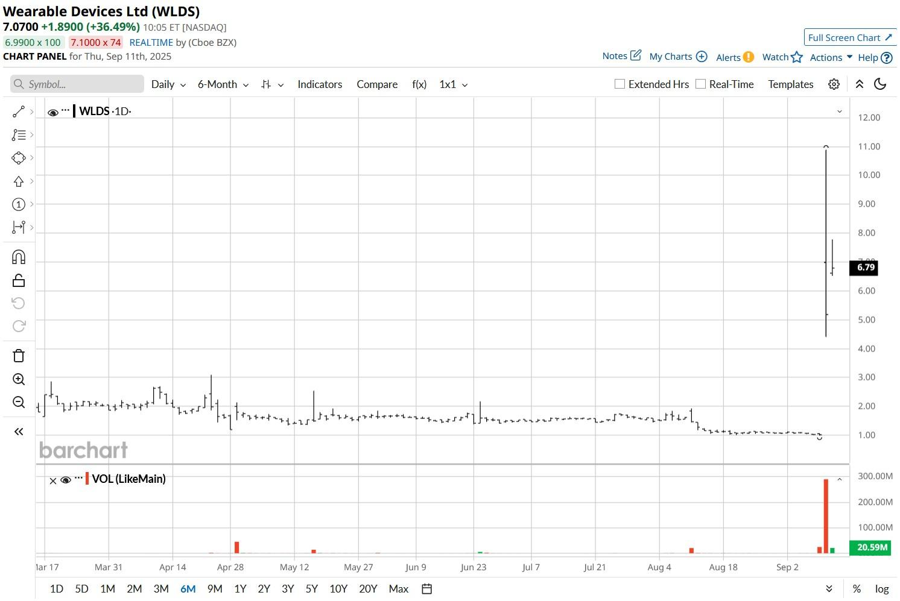The height and width of the screenshot is (601, 900).
Task: Toggle percent scale mode
Action: (x=857, y=589)
